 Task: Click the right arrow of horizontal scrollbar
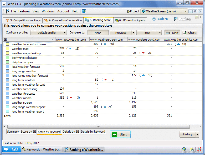pyautogui.click(x=200, y=127)
